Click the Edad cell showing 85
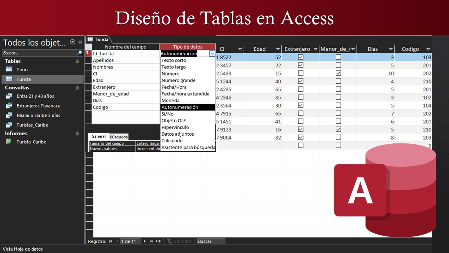This screenshot has height=253, width=449. [x=263, y=97]
